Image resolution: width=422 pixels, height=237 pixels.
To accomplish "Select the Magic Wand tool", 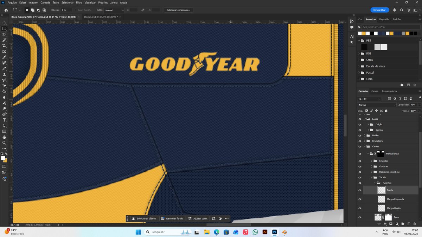I will coord(4,40).
